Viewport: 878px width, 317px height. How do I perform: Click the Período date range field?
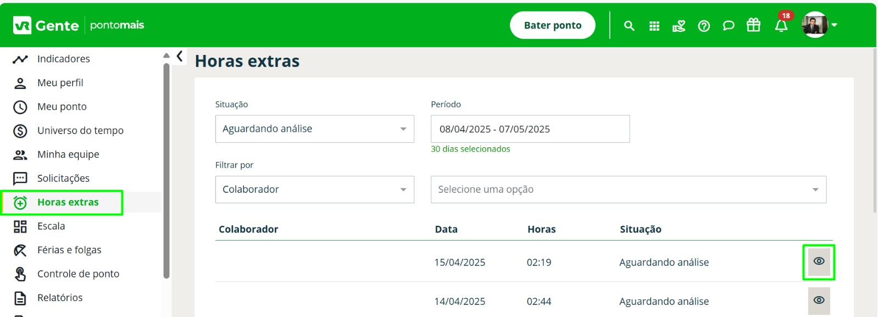pyautogui.click(x=530, y=129)
